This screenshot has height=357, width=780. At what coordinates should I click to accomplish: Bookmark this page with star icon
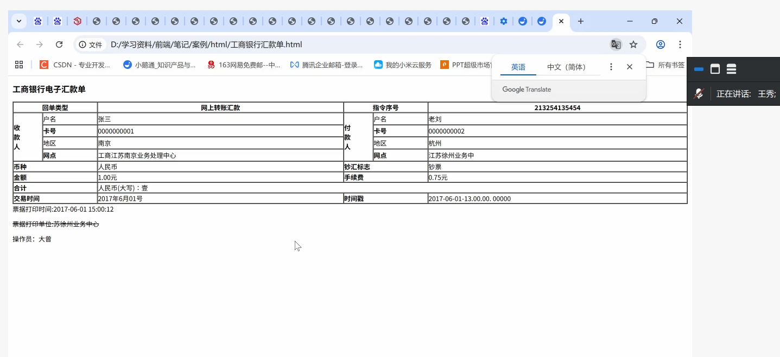click(x=633, y=44)
